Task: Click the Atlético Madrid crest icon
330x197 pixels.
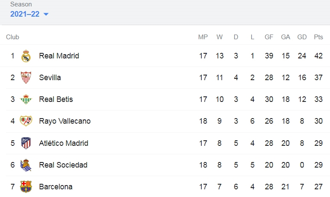Action: pos(26,143)
